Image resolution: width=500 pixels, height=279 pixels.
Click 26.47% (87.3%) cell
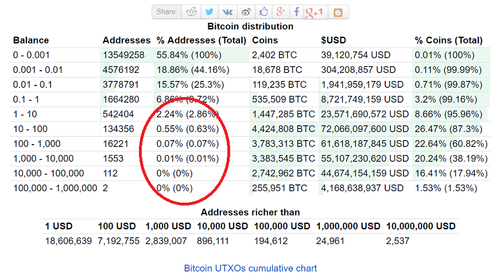[448, 129]
